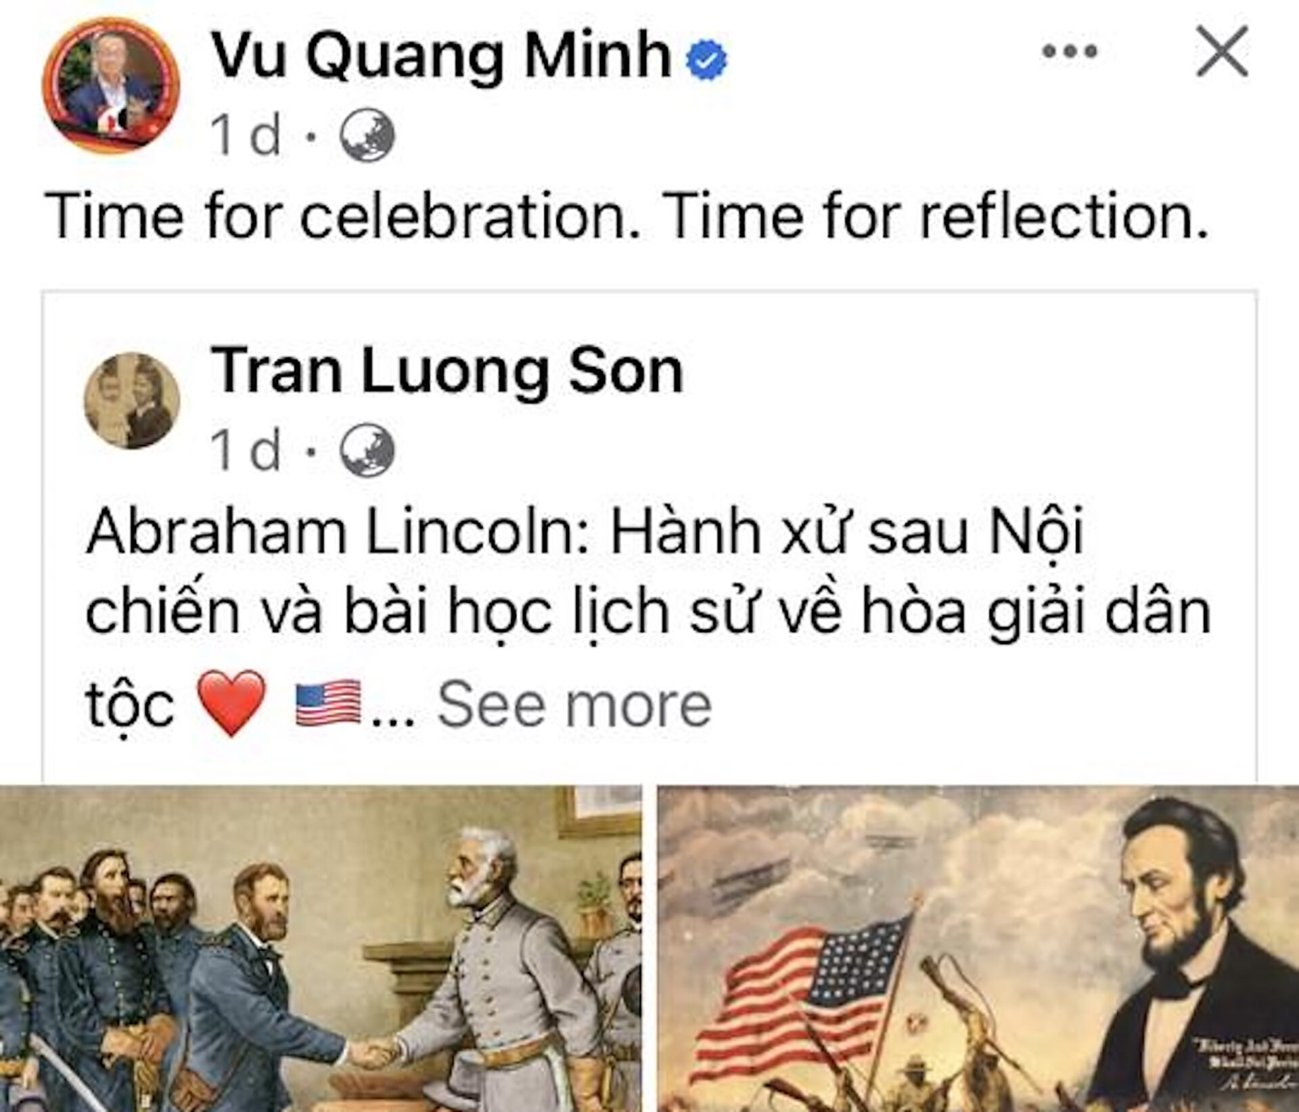
Task: Click the red heart emoji
Action: tap(231, 703)
